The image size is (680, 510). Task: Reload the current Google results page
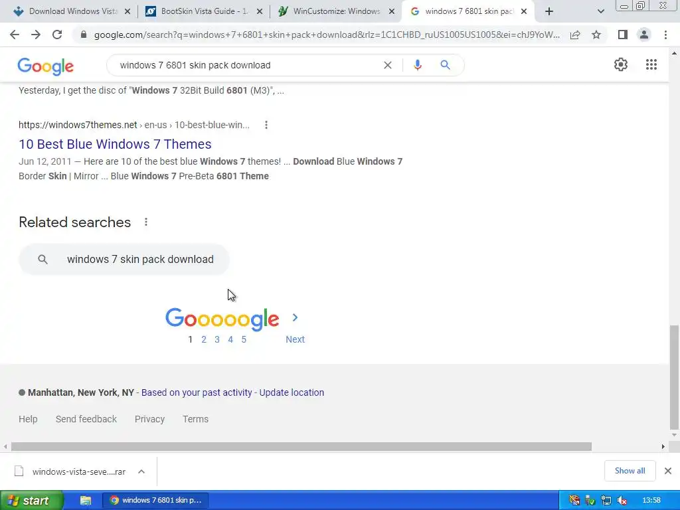click(57, 35)
